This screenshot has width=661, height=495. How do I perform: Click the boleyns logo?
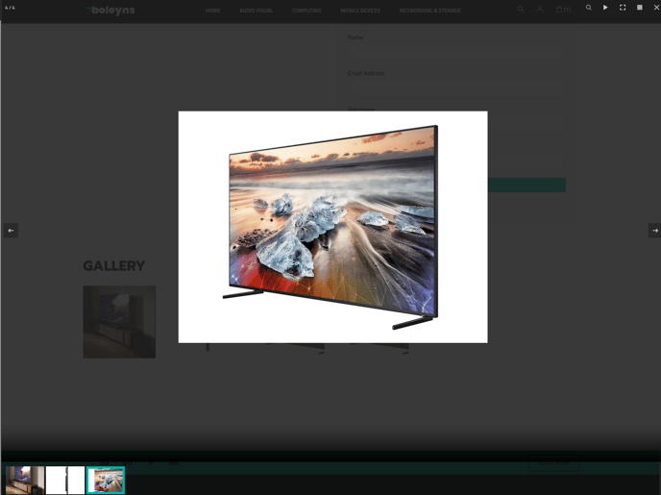point(110,11)
